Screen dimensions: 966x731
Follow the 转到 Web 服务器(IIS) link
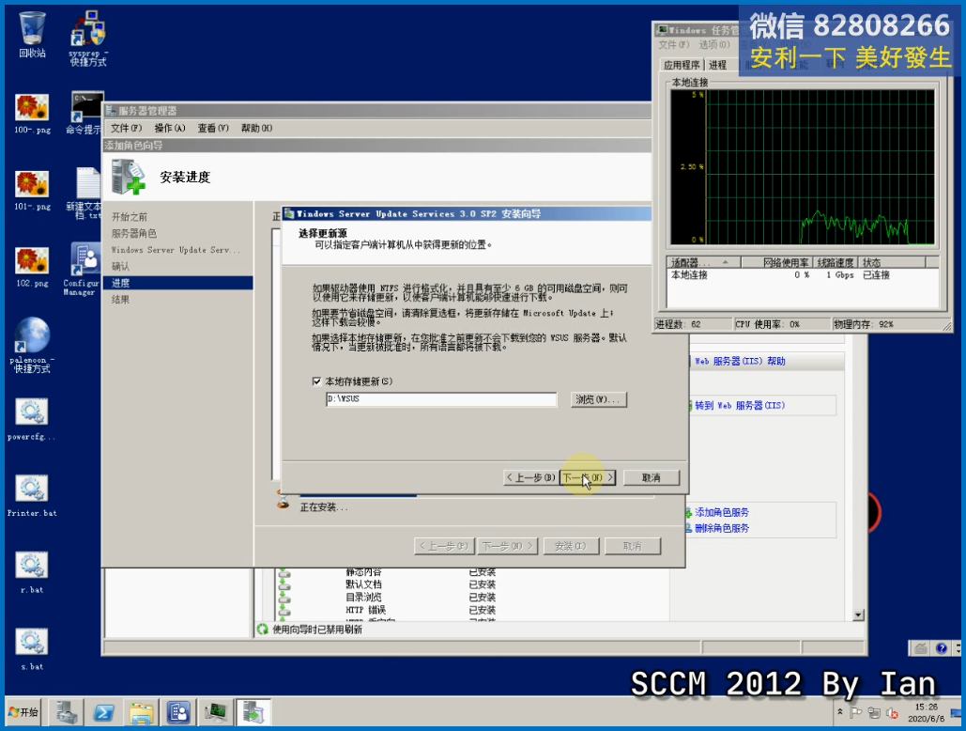click(x=740, y=406)
